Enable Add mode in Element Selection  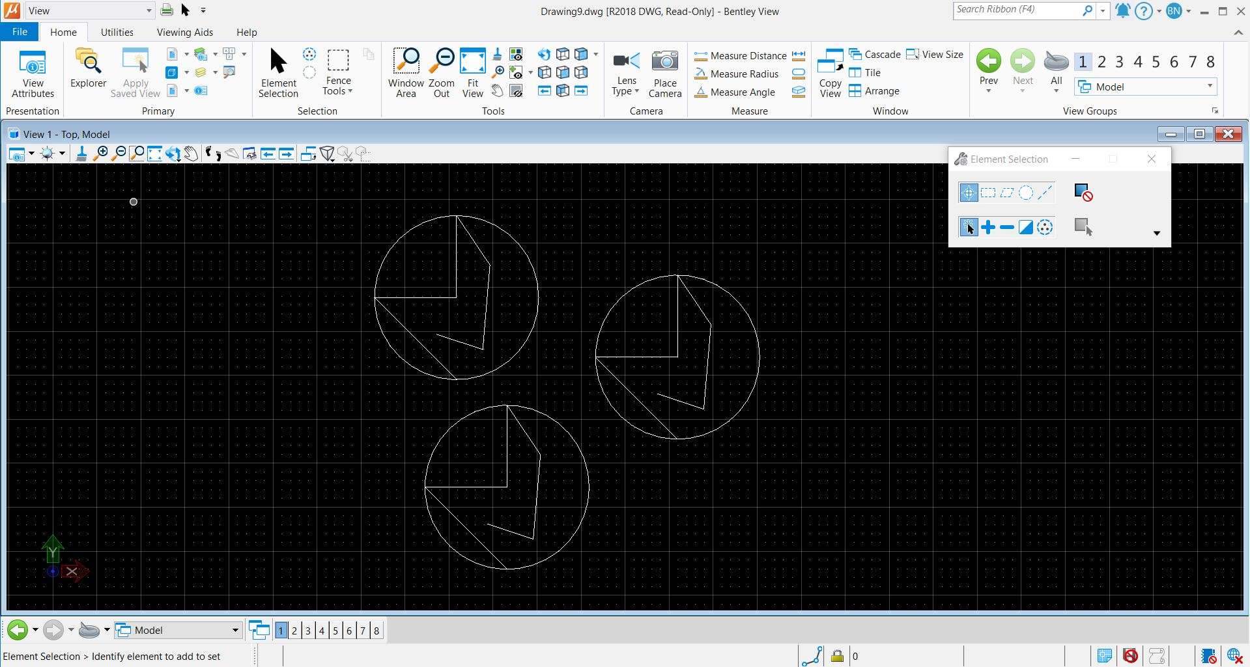(987, 227)
